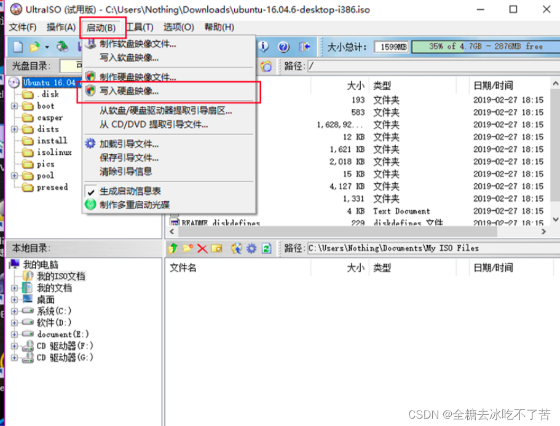Select 我的电脑 in local tree
Viewport: 560px width, 426px height.
click(x=41, y=264)
